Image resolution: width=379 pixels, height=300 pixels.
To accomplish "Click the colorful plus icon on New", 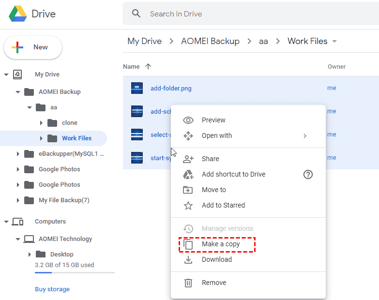I will [x=17, y=47].
